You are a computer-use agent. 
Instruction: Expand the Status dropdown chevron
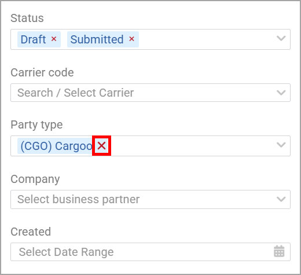tap(281, 38)
